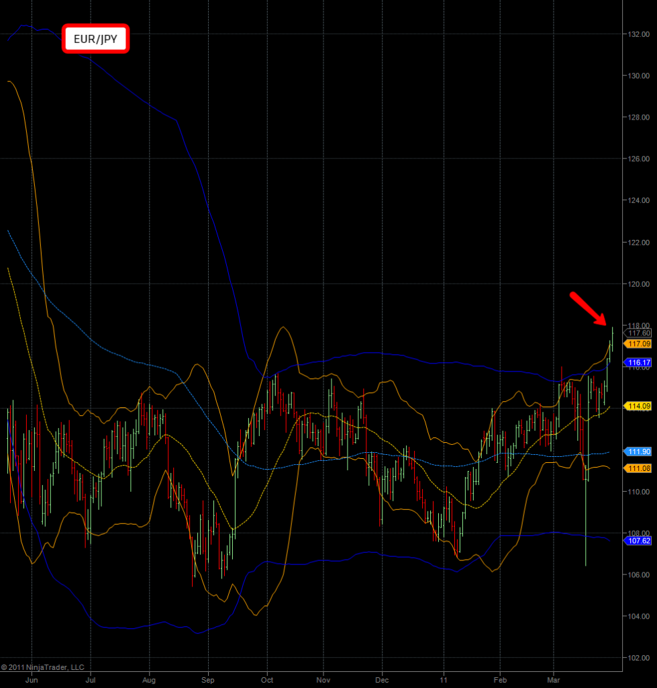Click the 102.00 price axis label

(x=638, y=658)
